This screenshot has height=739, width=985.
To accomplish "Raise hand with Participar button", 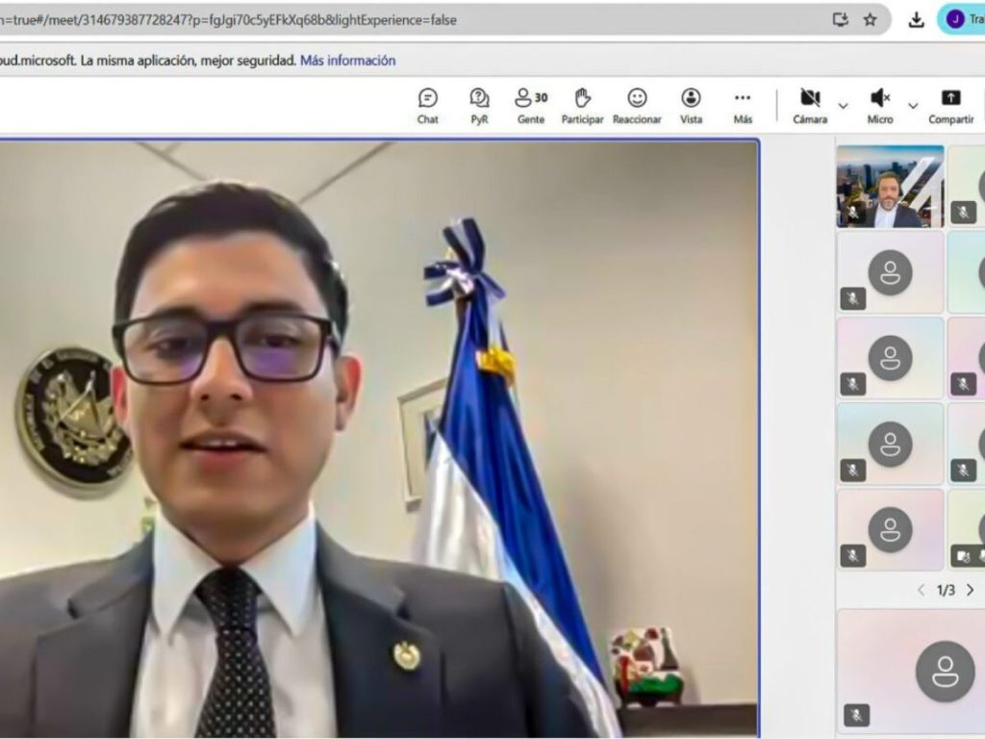I will point(582,106).
